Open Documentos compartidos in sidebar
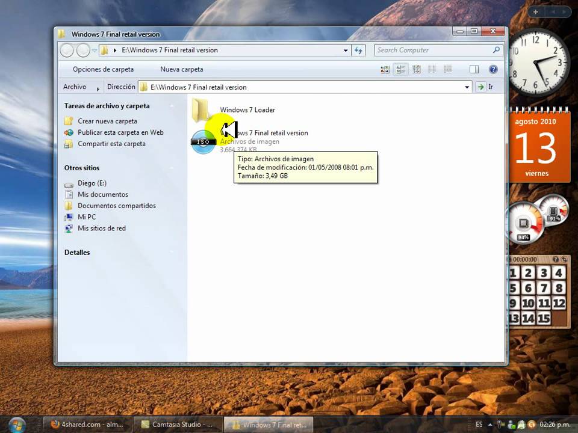The width and height of the screenshot is (578, 433). click(x=116, y=206)
